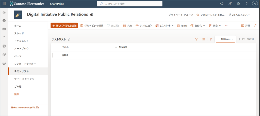Open ドキュメント in the side navigation

click(x=21, y=41)
